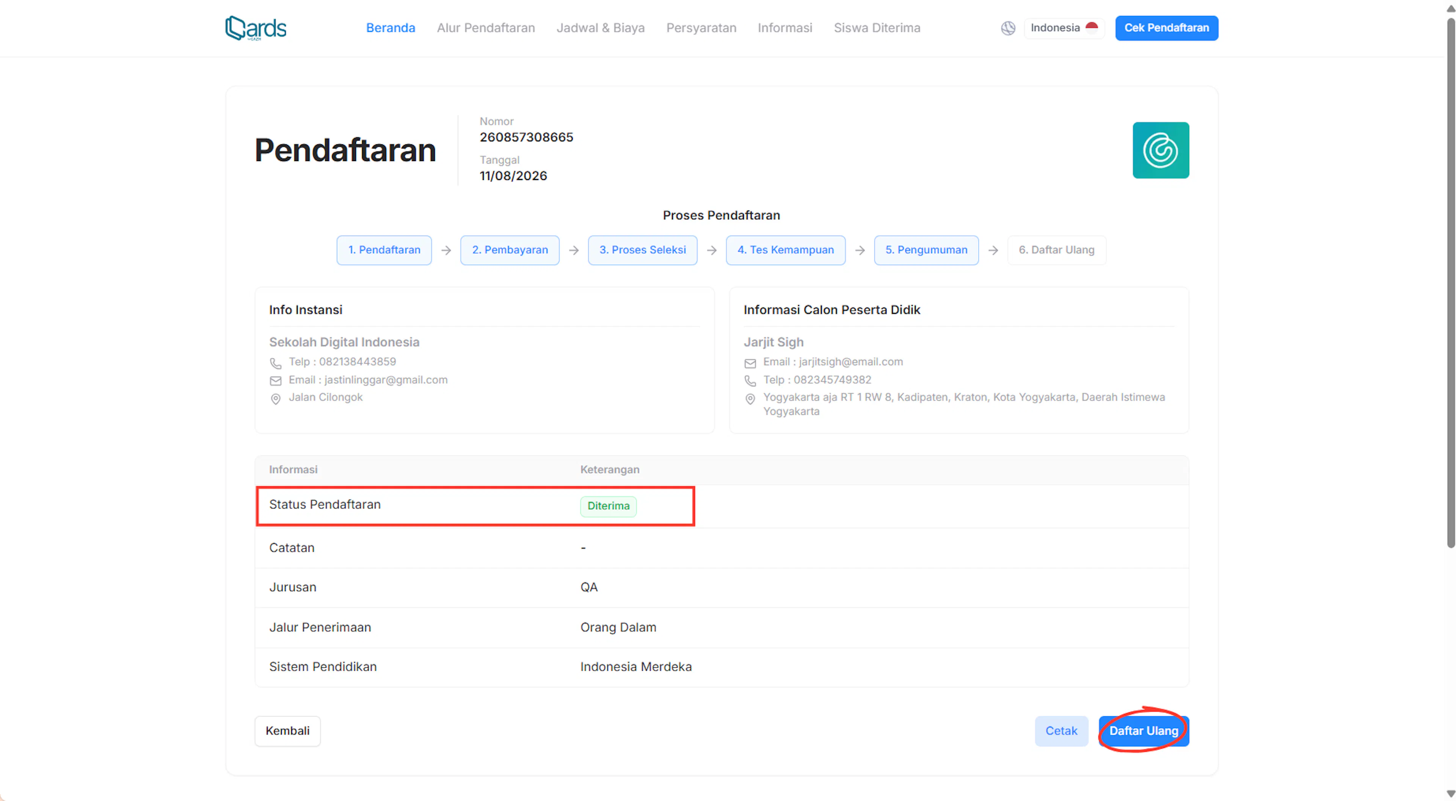1456x801 pixels.
Task: Select step 5. Pengumuman
Action: pyautogui.click(x=926, y=250)
